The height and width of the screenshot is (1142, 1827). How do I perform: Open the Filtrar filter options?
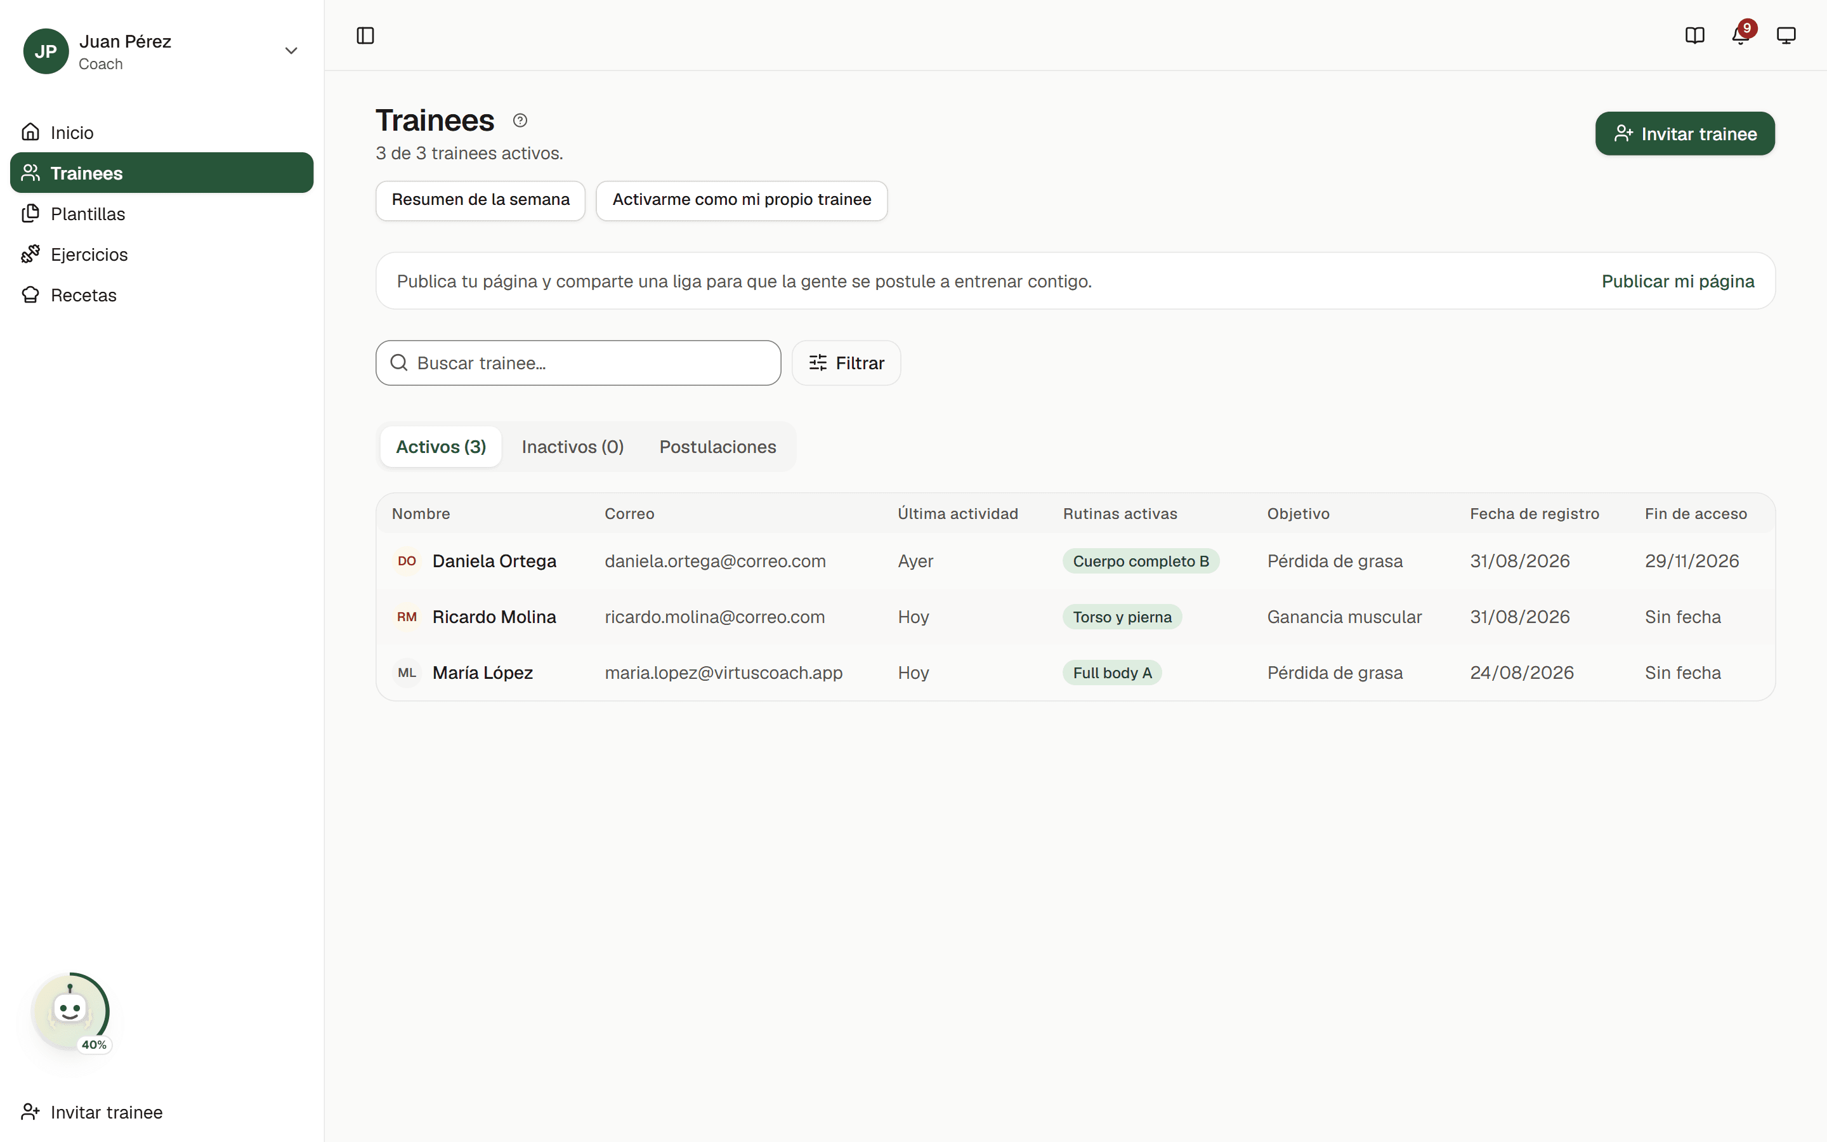pos(846,364)
